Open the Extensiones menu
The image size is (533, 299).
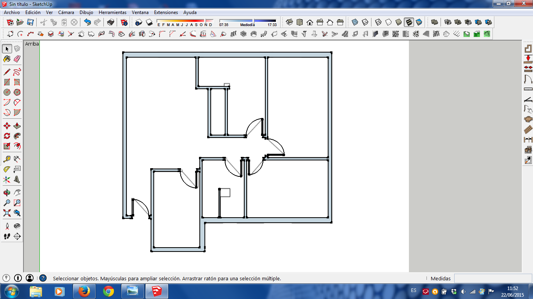pos(166,12)
